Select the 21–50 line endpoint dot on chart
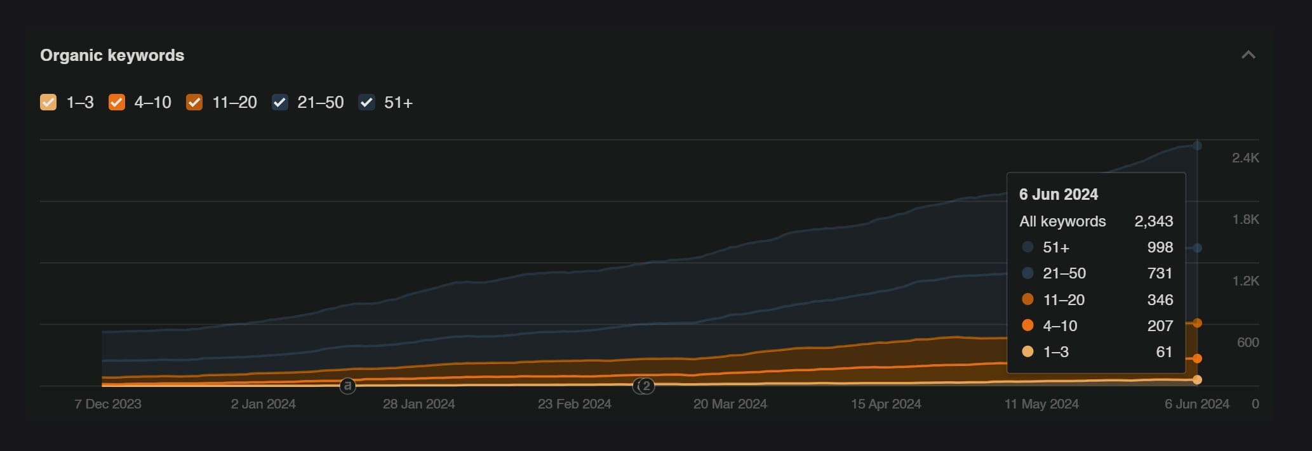The image size is (1312, 451). (x=1197, y=248)
